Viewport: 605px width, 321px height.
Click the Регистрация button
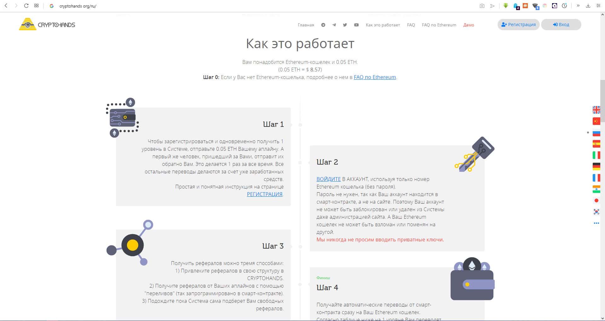tap(518, 25)
